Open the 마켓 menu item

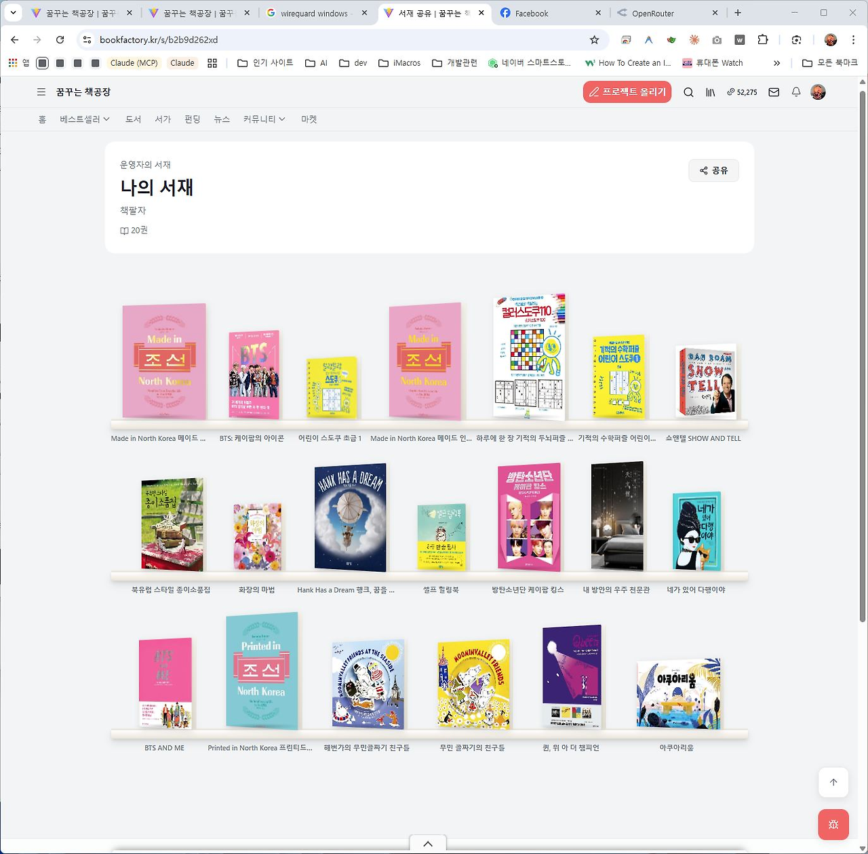click(x=309, y=119)
